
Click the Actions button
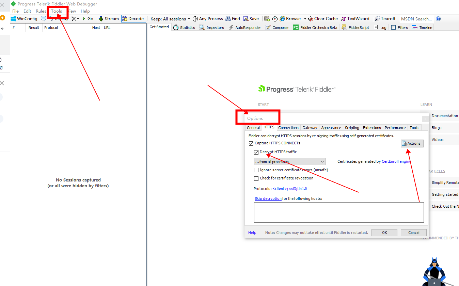click(x=412, y=143)
